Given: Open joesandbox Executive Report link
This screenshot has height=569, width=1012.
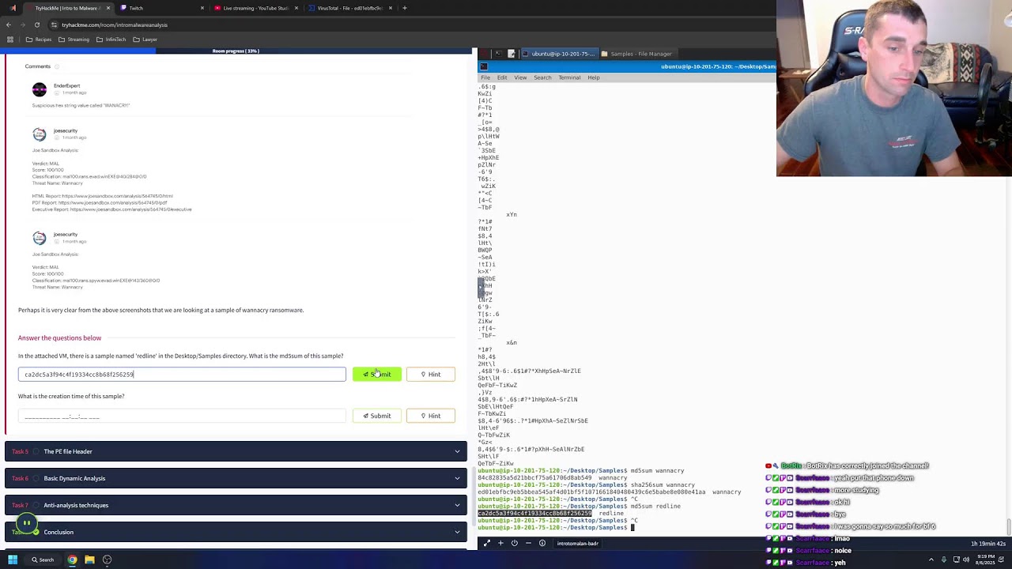Looking at the screenshot, I should coord(130,209).
